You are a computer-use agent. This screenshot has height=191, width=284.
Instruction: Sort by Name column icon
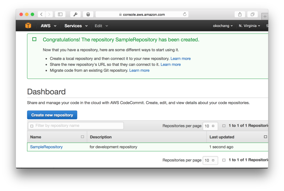point(82,137)
